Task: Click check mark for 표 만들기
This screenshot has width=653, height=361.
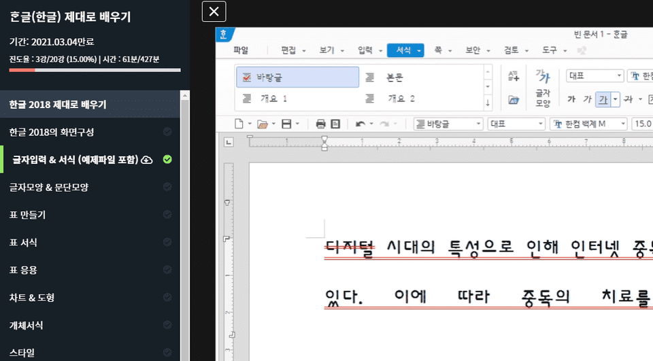Action: pos(167,214)
